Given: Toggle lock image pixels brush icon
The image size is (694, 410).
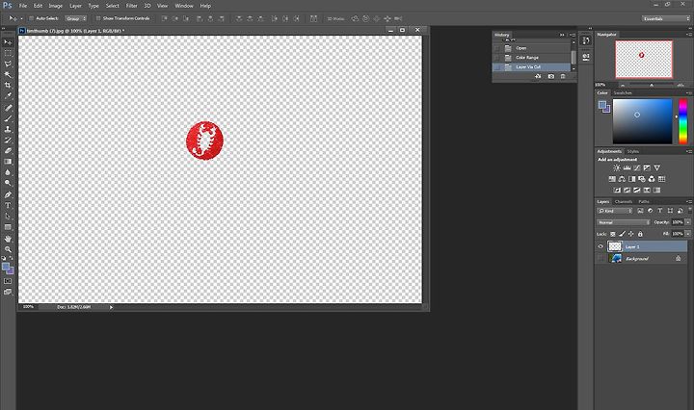Looking at the screenshot, I should 622,234.
